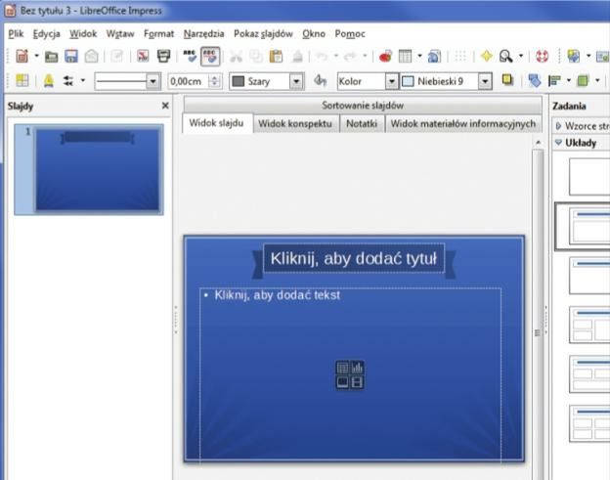Toggle automatic spellchecking on or off
The image size is (610, 480).
coord(211,57)
